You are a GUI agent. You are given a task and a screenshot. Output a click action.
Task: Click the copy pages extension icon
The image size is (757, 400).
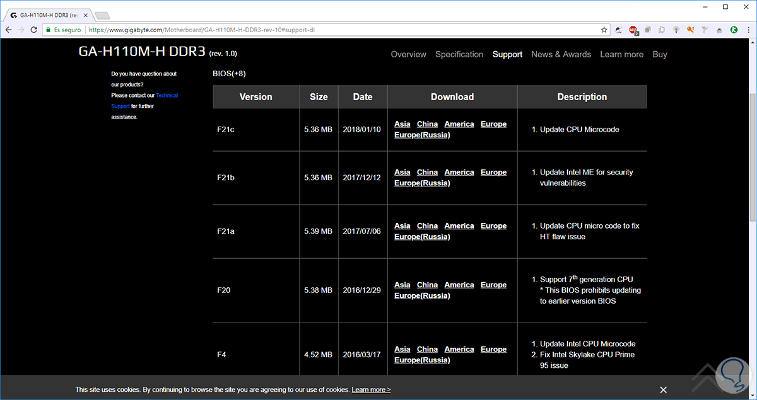661,30
